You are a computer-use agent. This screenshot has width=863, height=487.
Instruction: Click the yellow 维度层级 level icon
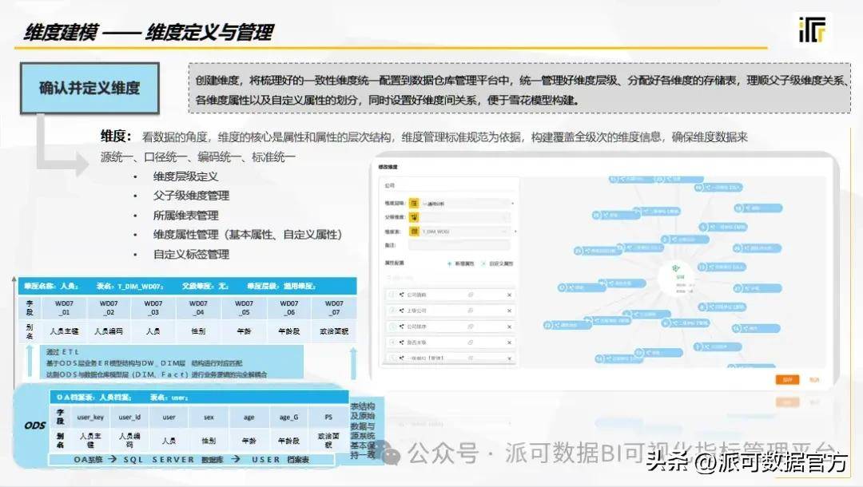(414, 203)
